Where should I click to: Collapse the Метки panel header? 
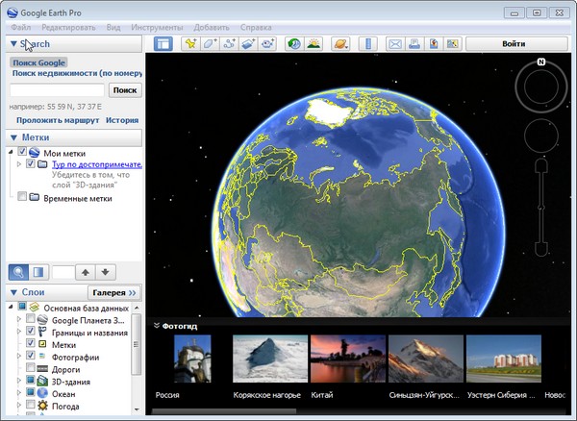pos(13,137)
